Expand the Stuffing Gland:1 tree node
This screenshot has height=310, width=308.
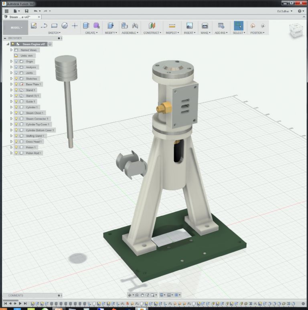click(x=11, y=136)
